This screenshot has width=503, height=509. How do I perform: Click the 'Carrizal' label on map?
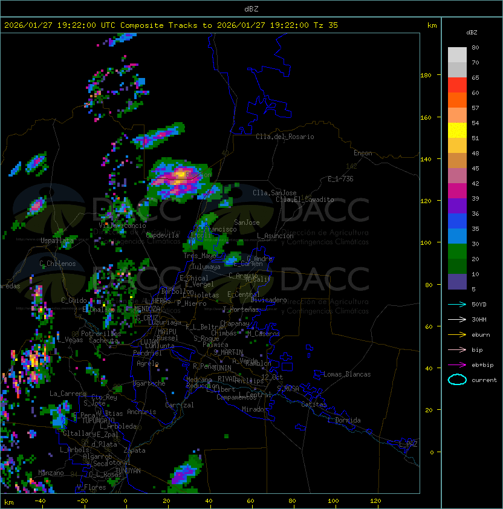[179, 405]
